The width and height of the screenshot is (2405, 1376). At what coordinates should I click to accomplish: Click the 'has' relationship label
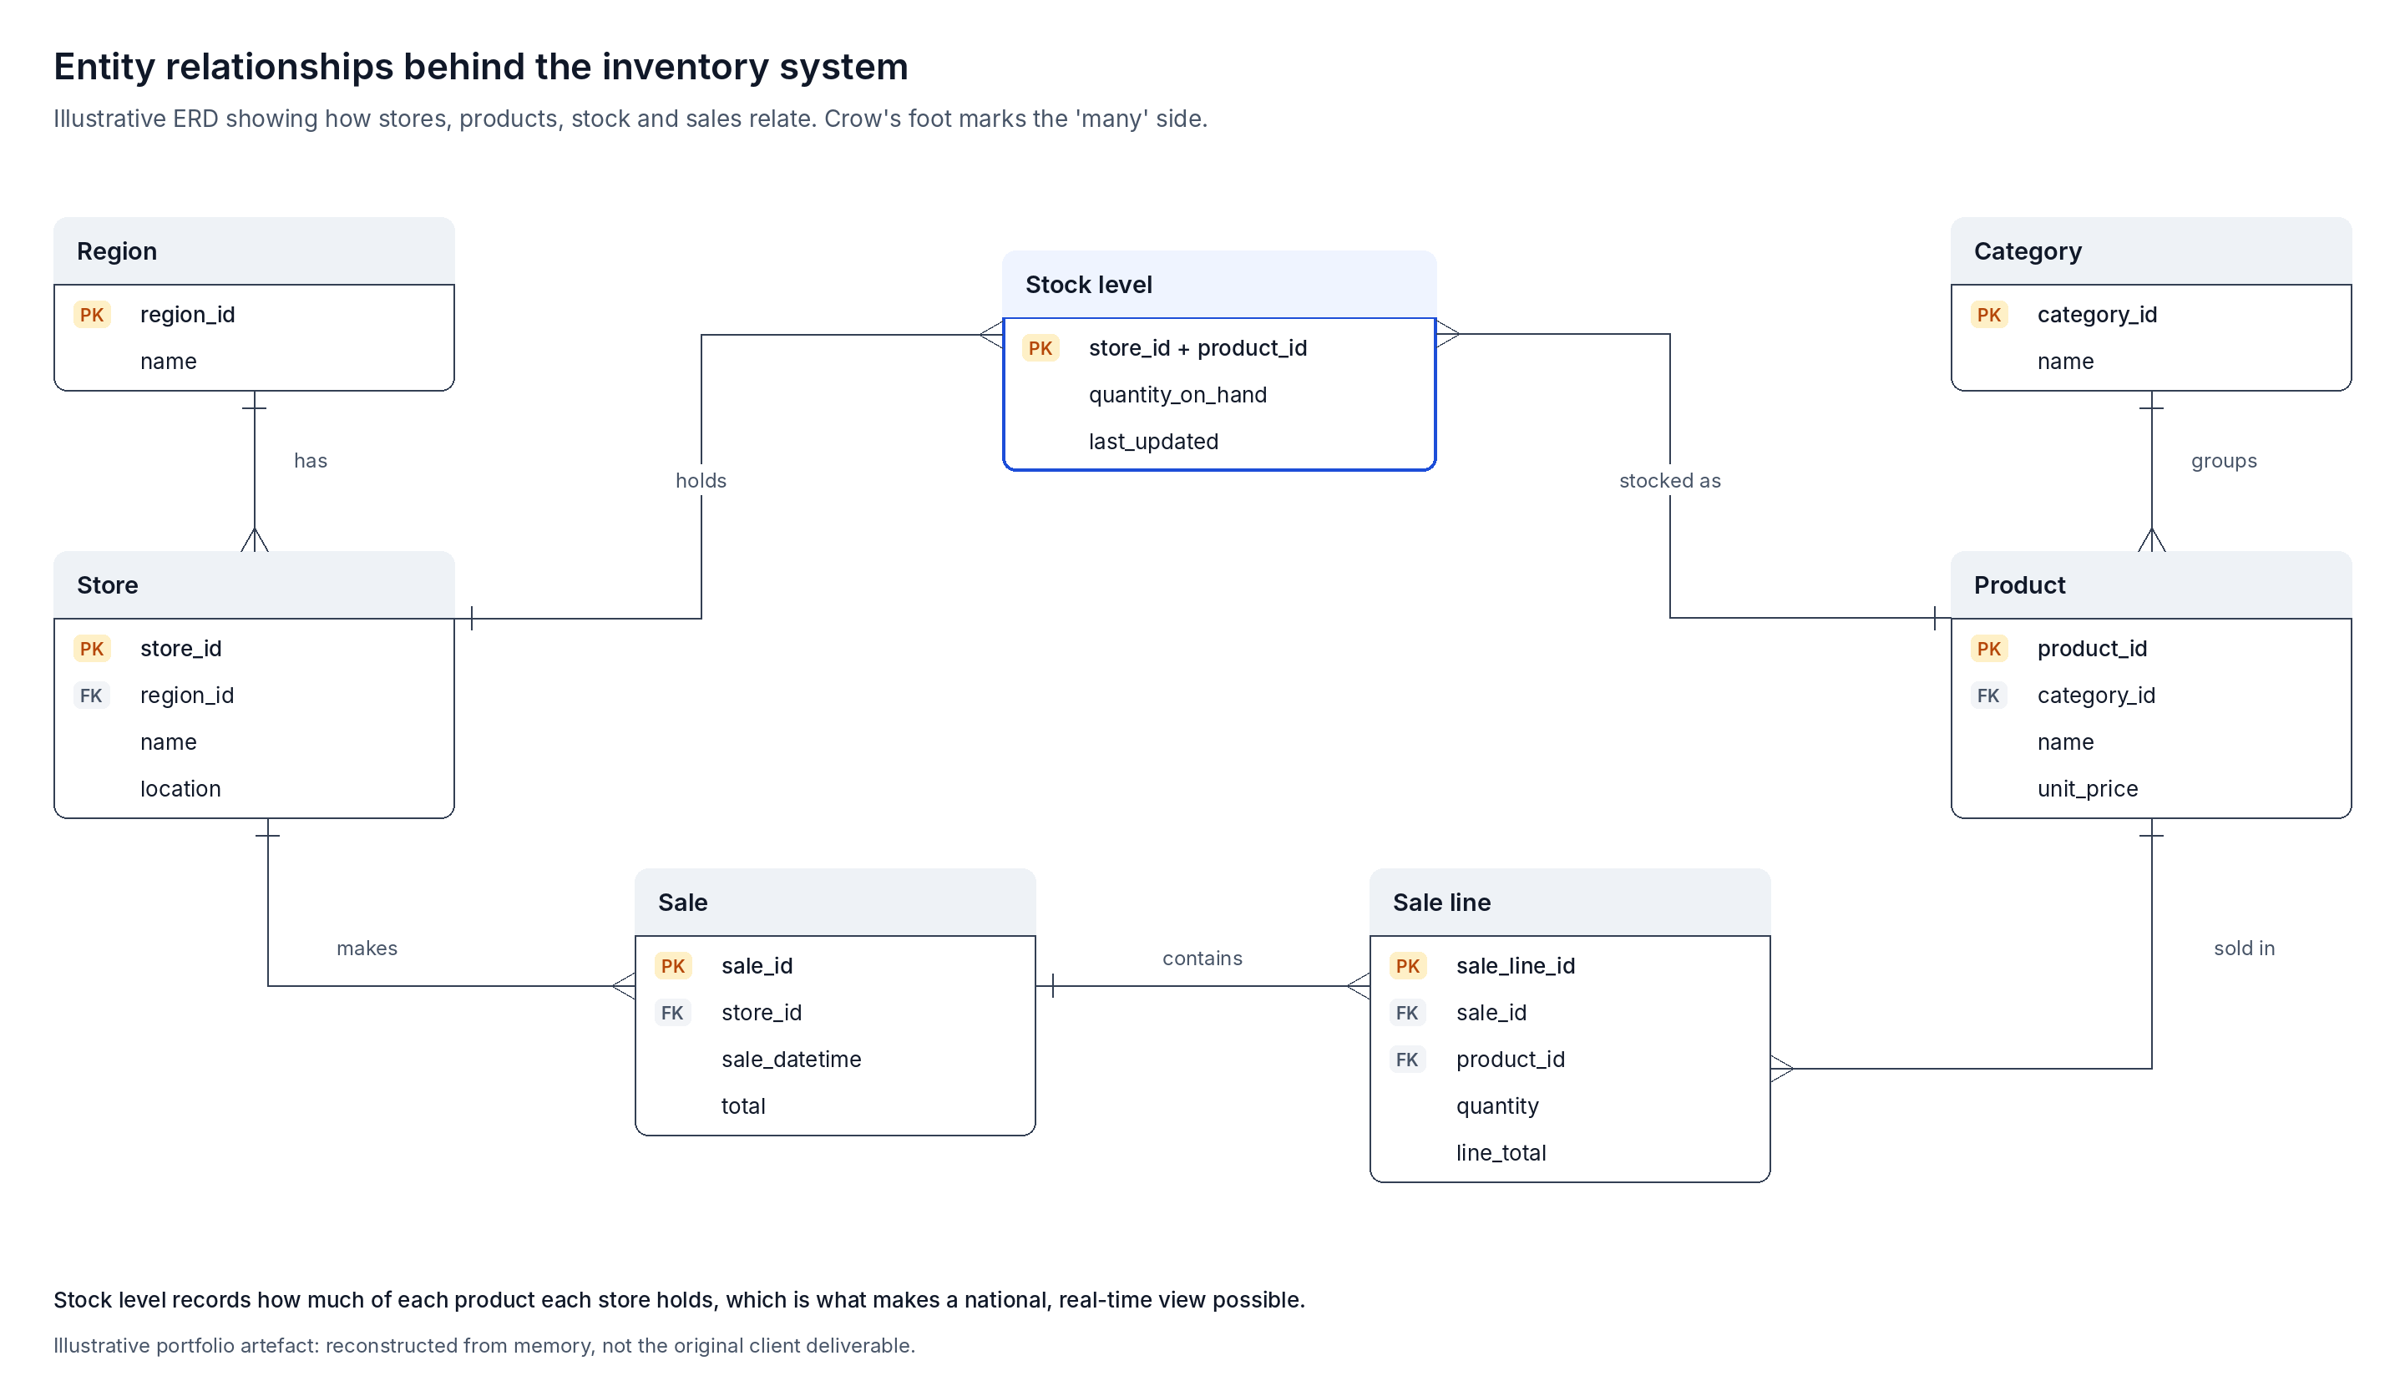310,460
